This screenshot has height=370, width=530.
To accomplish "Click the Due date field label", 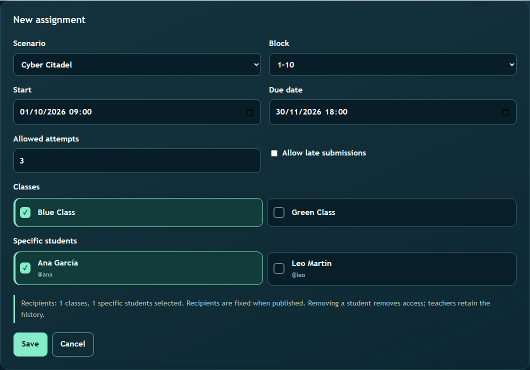I will (x=285, y=90).
